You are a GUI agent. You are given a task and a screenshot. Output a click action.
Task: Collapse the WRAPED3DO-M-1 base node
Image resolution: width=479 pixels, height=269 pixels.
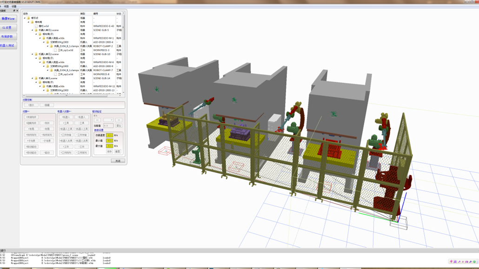click(40, 38)
